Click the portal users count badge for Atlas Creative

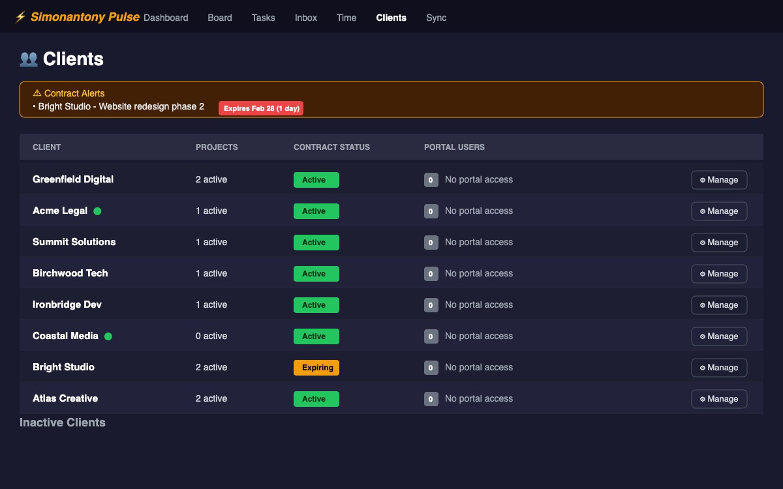(x=431, y=398)
